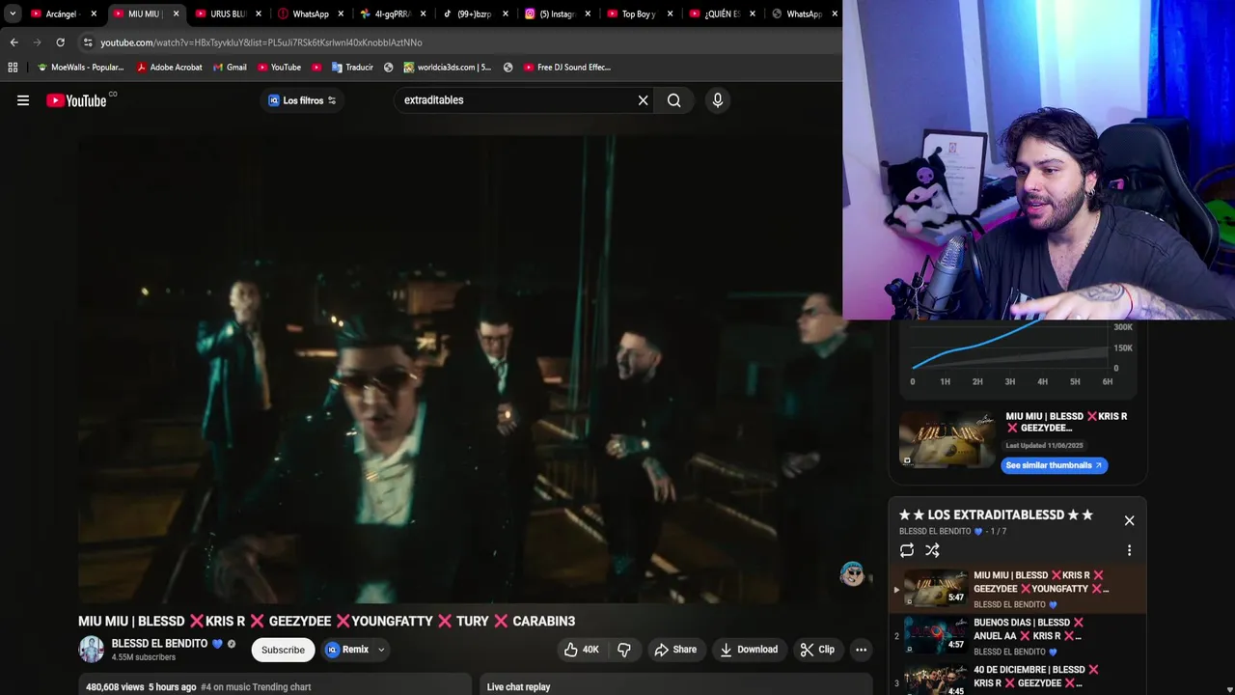1235x695 pixels.
Task: Go back in browser
Action: [x=14, y=42]
